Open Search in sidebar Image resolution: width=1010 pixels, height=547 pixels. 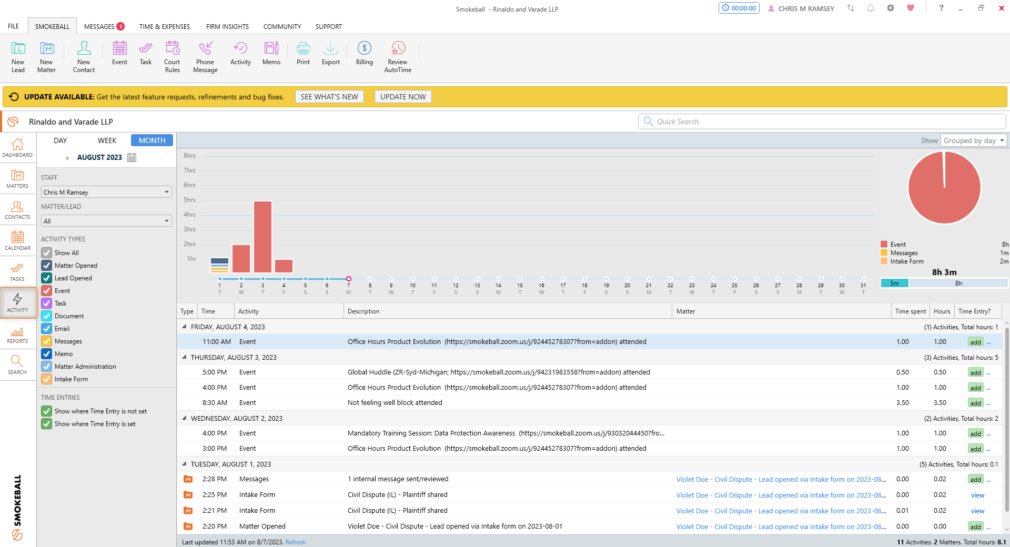click(x=17, y=365)
